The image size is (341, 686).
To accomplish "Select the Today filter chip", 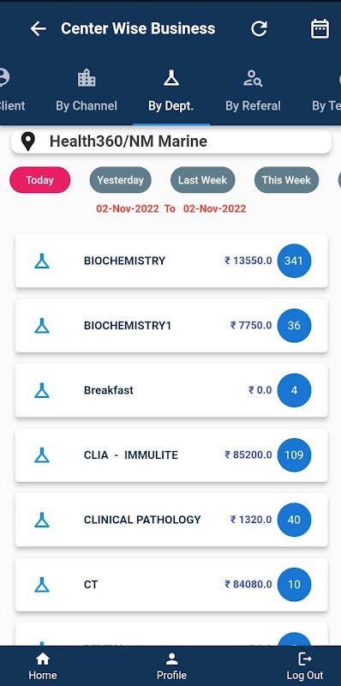I will (x=39, y=180).
